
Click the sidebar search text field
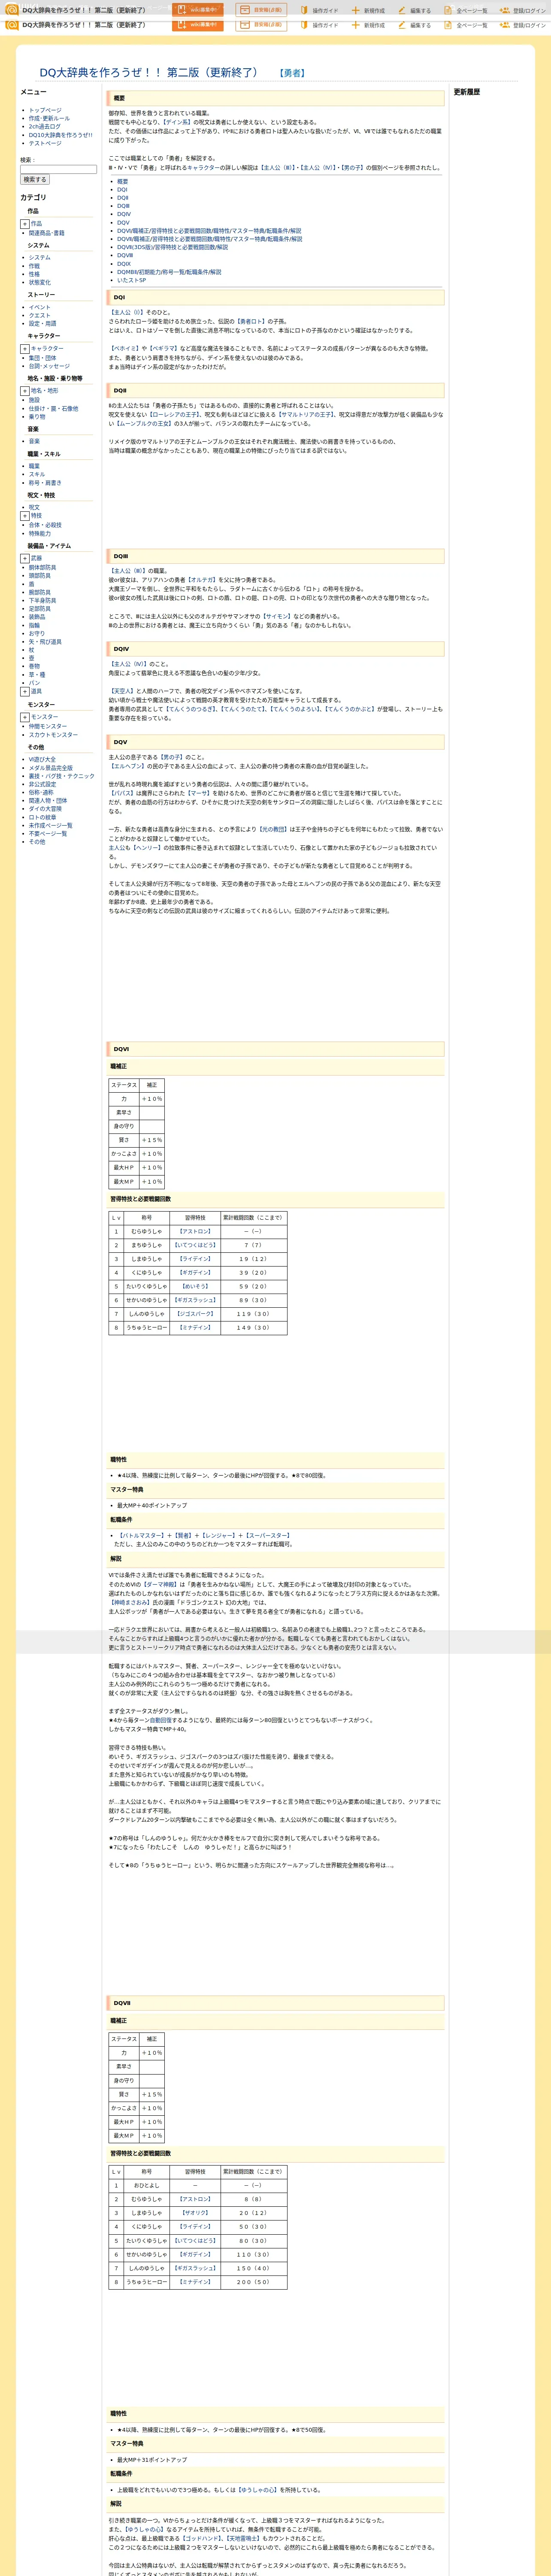[58, 169]
